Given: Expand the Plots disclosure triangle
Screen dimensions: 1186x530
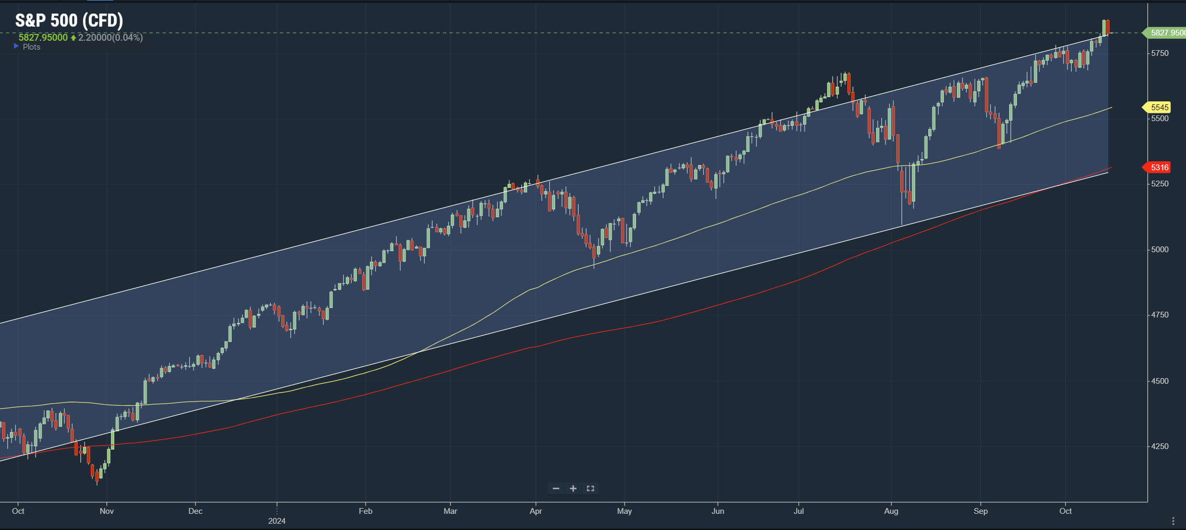Looking at the screenshot, I should point(16,46).
